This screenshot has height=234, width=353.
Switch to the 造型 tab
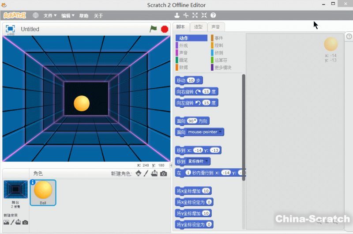point(198,27)
